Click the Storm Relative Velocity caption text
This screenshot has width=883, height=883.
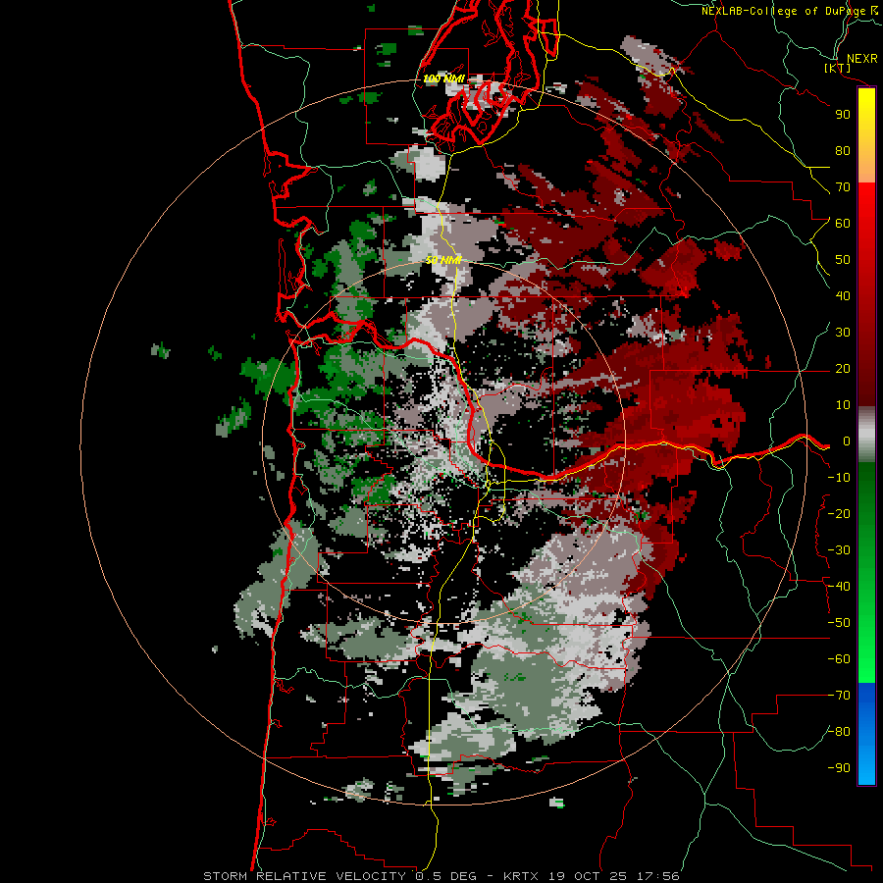441,876
